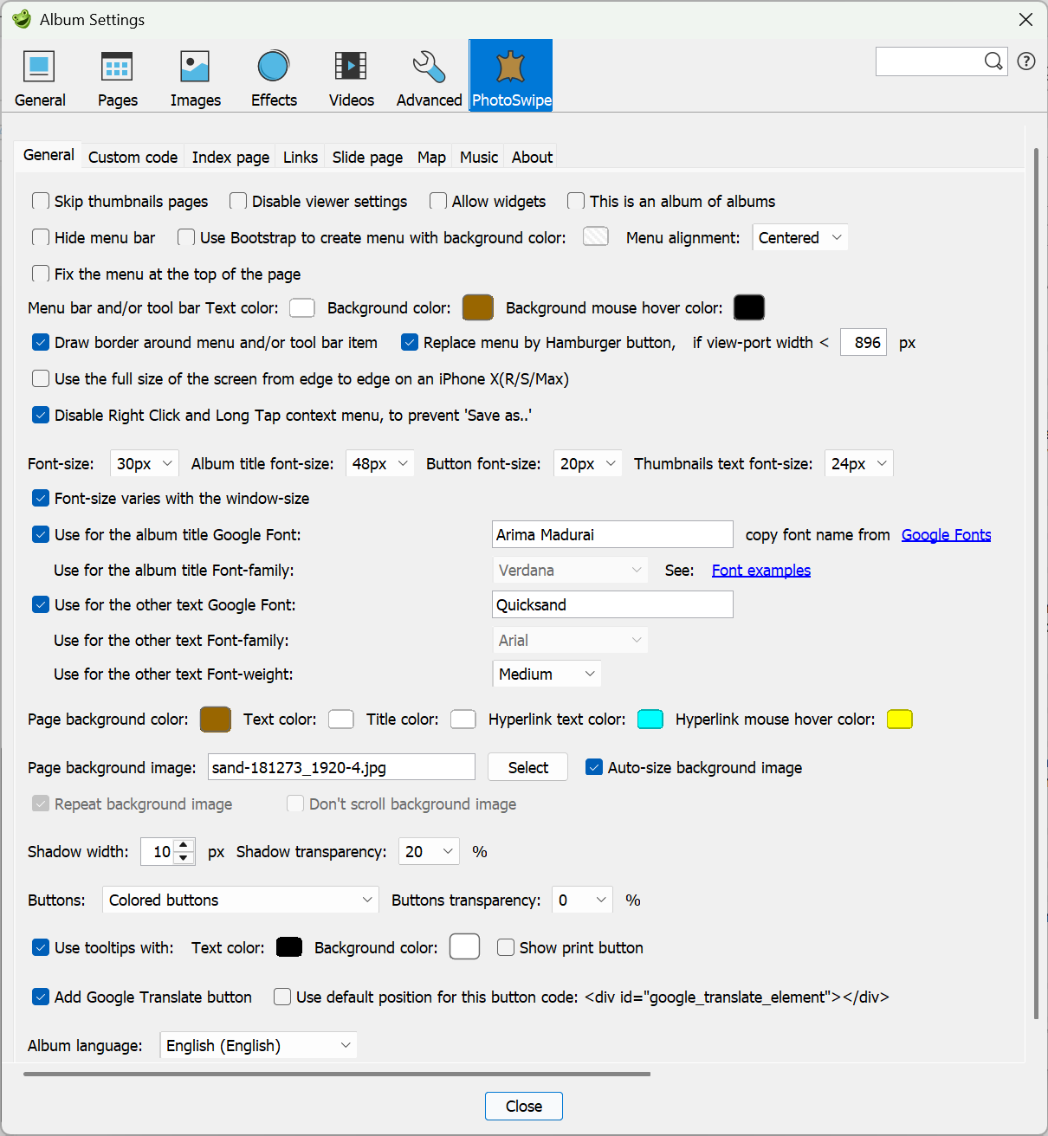Open the Videos settings section
1048x1136 pixels.
(351, 77)
